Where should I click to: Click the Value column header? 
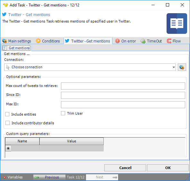(x=72, y=141)
